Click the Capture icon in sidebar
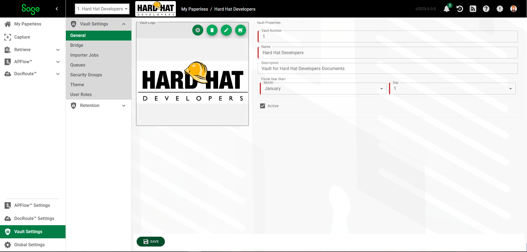The width and height of the screenshot is (527, 252). point(8,37)
